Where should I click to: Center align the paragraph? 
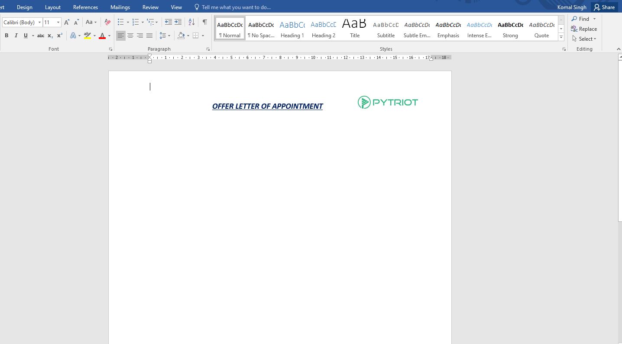point(130,36)
